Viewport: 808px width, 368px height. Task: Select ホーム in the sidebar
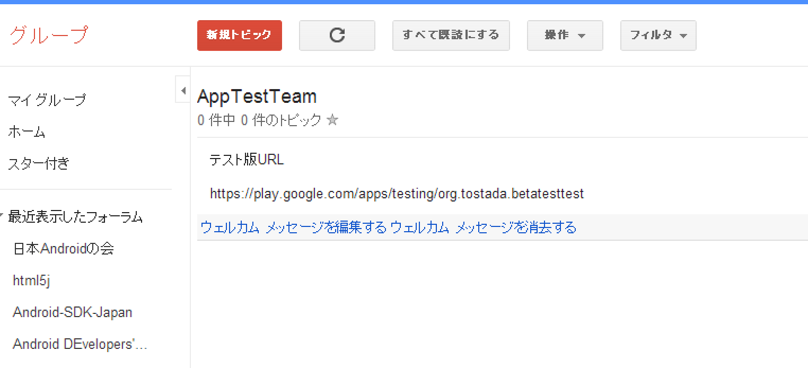(x=26, y=132)
